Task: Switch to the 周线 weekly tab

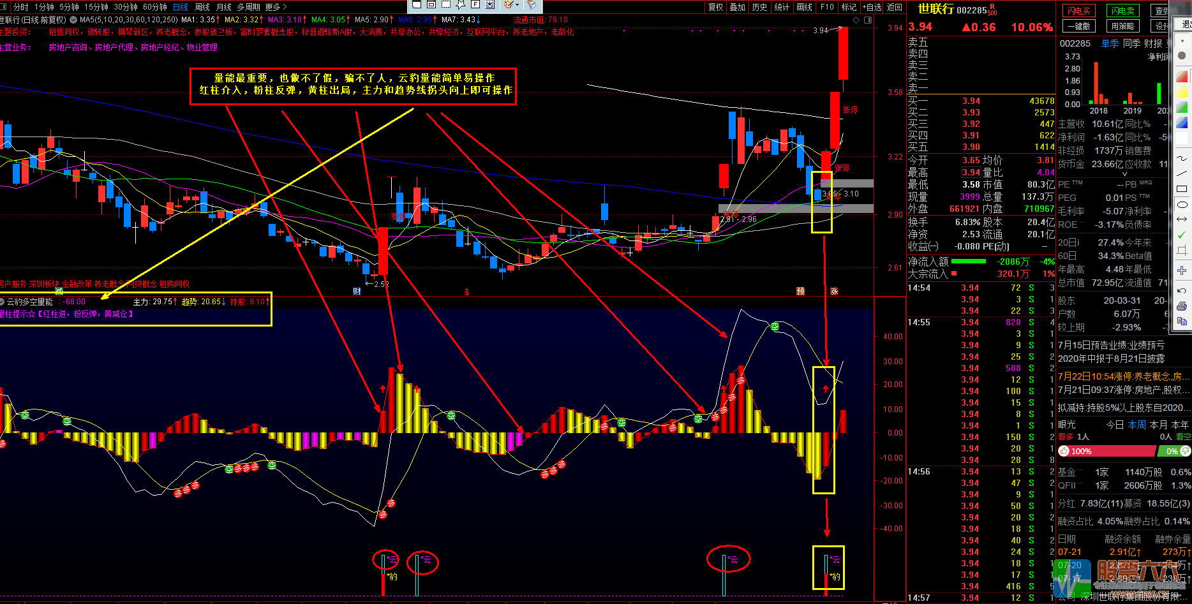Action: [x=202, y=7]
